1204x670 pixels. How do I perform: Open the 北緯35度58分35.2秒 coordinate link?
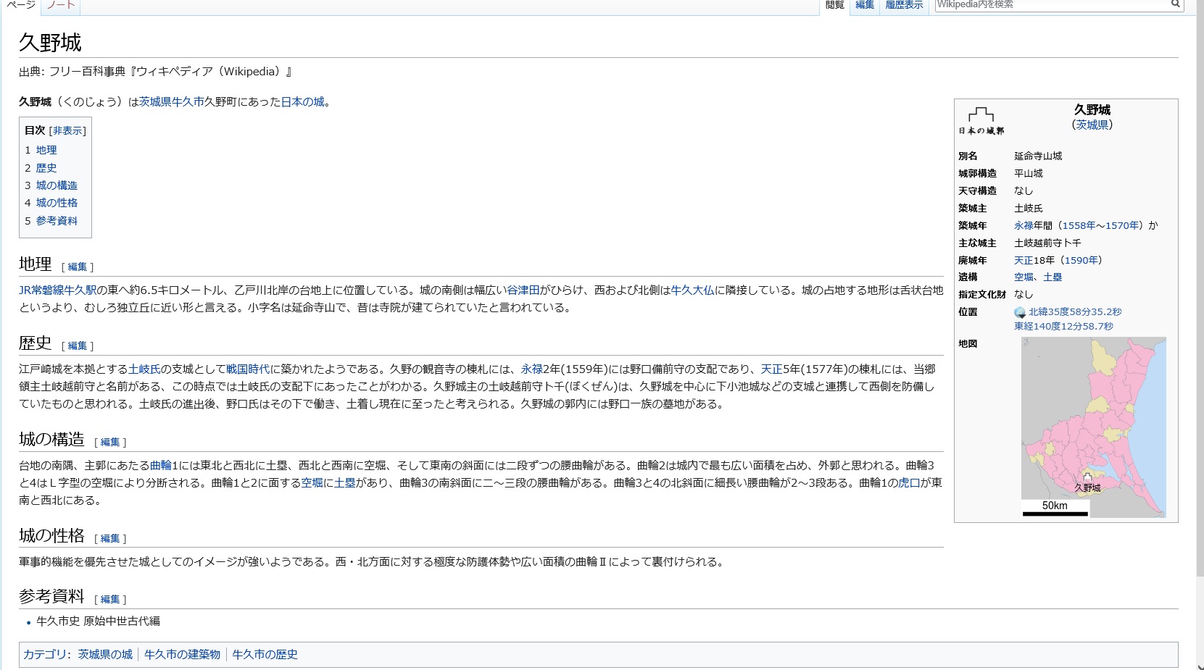pos(1075,312)
